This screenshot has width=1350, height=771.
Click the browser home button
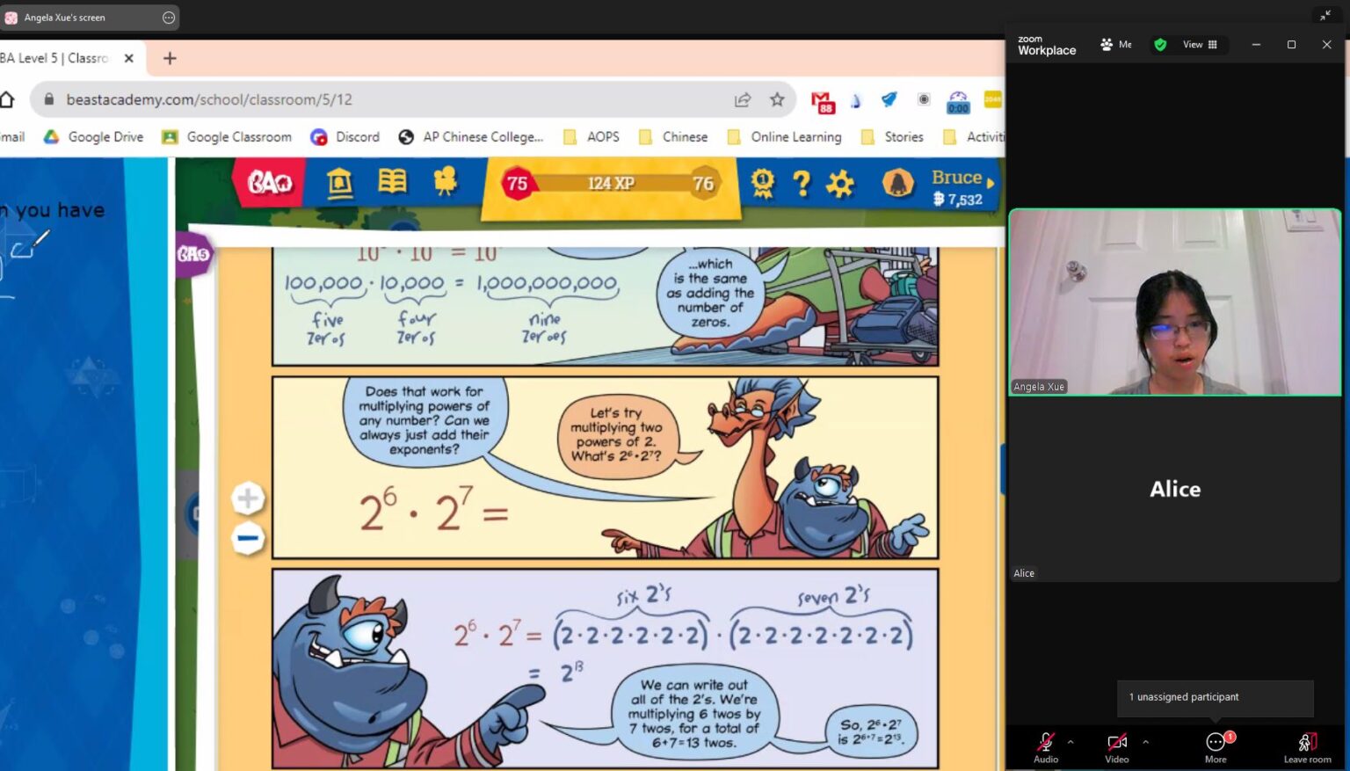(7, 99)
